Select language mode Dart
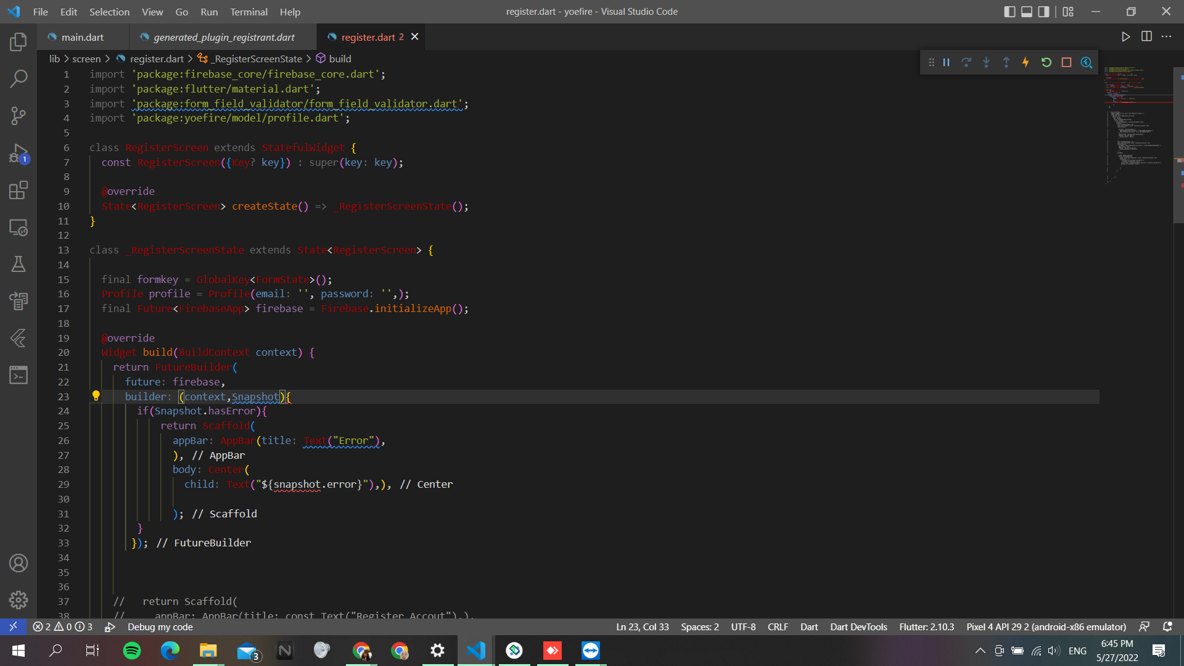Viewport: 1184px width, 666px height. [809, 627]
